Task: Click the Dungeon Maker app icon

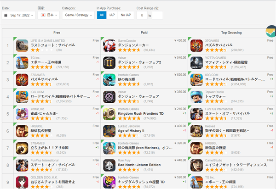Action: point(109,45)
